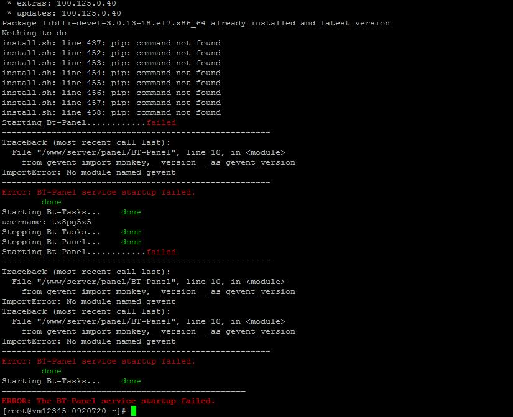
Task: Click the green cursor block at the prompt
Action: [x=134, y=411]
